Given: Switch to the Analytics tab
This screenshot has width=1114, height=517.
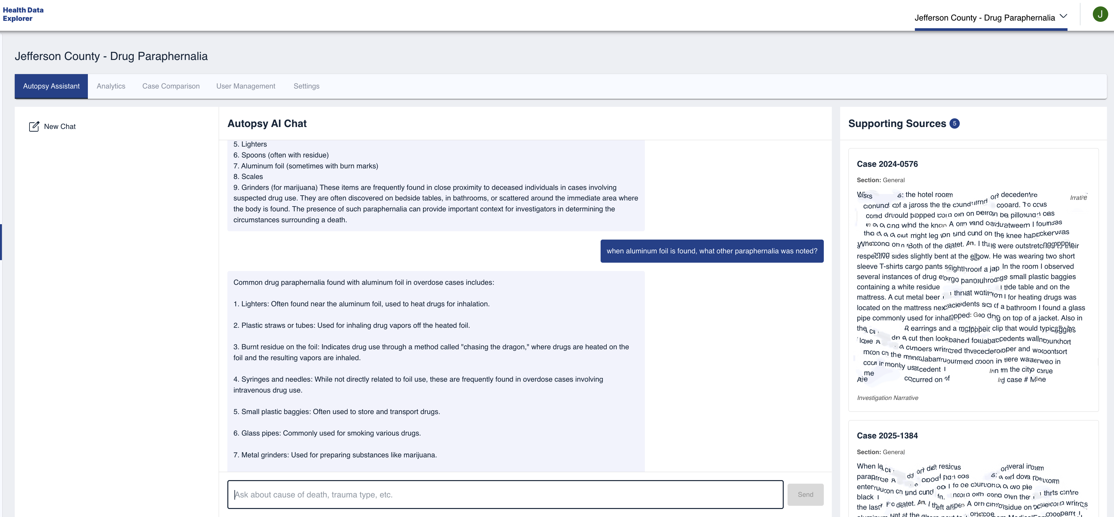Looking at the screenshot, I should click(x=111, y=86).
